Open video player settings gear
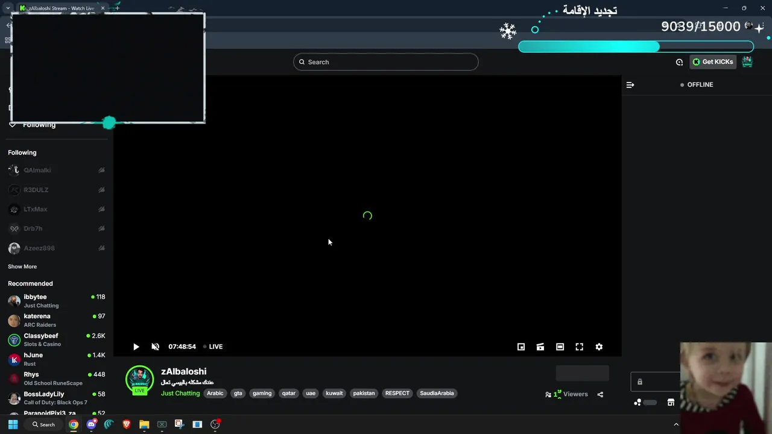 coord(599,347)
